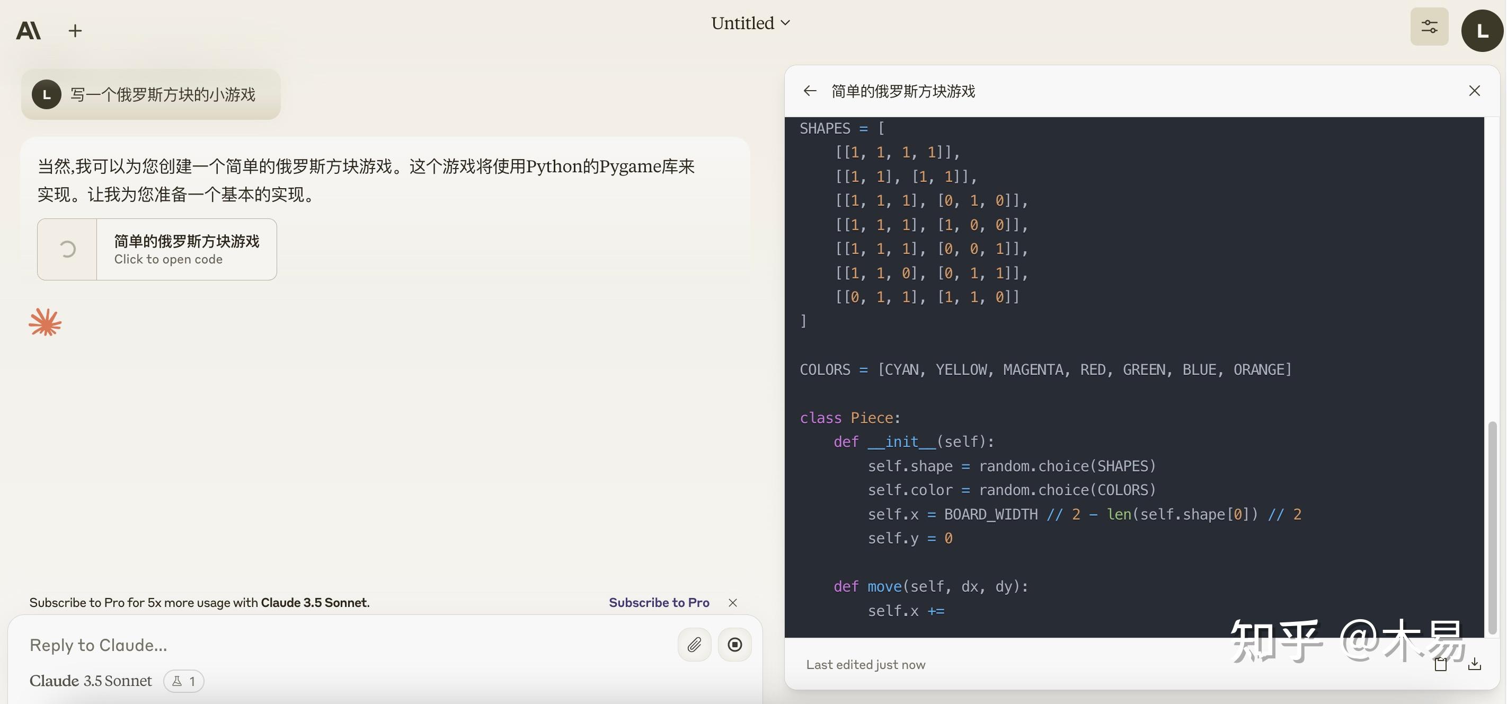
Task: Start a new chat with plus icon
Action: 75,30
